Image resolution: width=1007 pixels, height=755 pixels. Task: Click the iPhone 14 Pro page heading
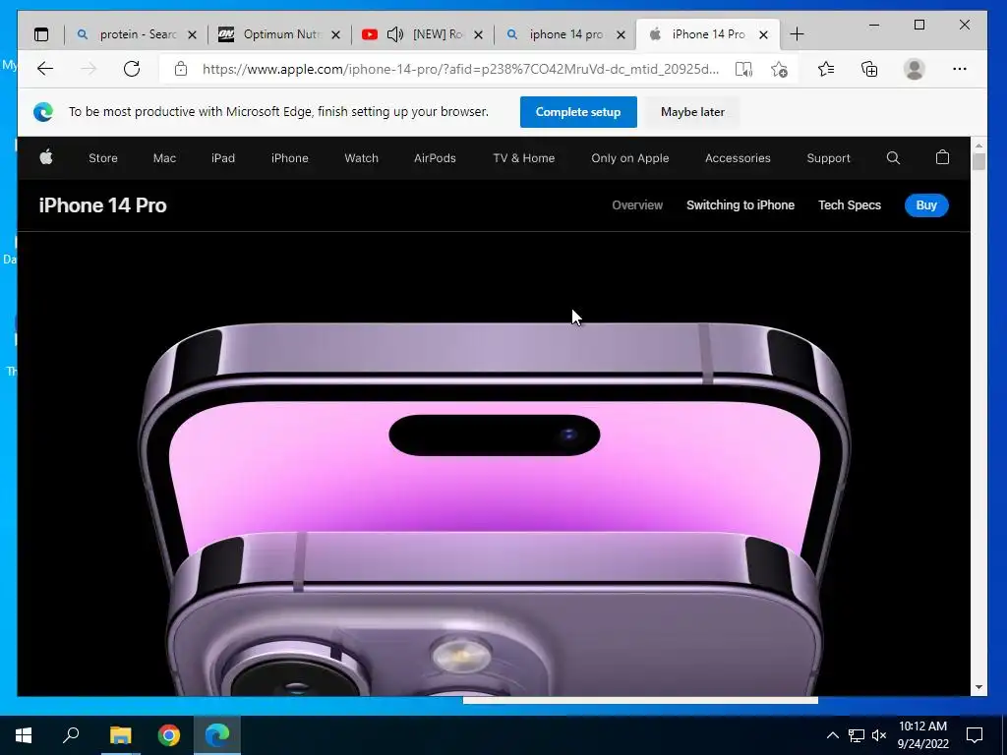(x=102, y=205)
